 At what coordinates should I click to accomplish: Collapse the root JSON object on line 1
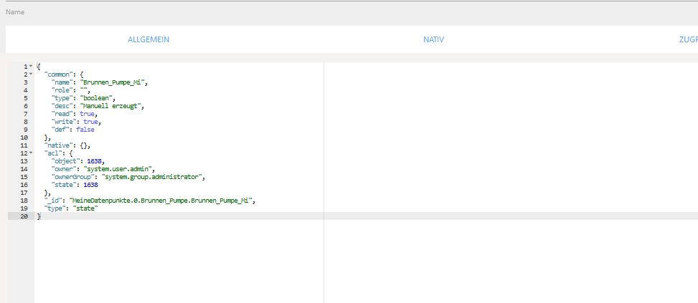point(31,67)
